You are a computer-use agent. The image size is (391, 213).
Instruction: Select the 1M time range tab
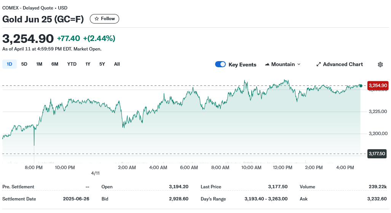(39, 64)
